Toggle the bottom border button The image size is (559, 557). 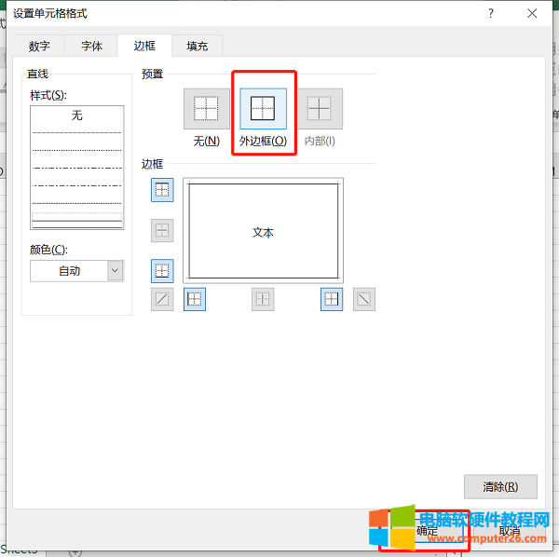(x=162, y=271)
